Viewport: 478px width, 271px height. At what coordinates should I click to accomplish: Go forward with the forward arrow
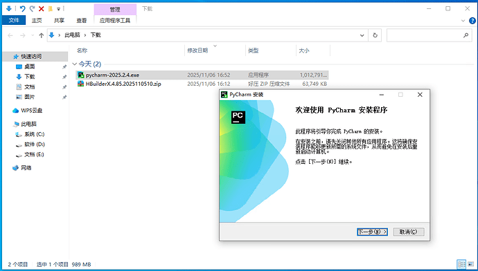coord(23,35)
